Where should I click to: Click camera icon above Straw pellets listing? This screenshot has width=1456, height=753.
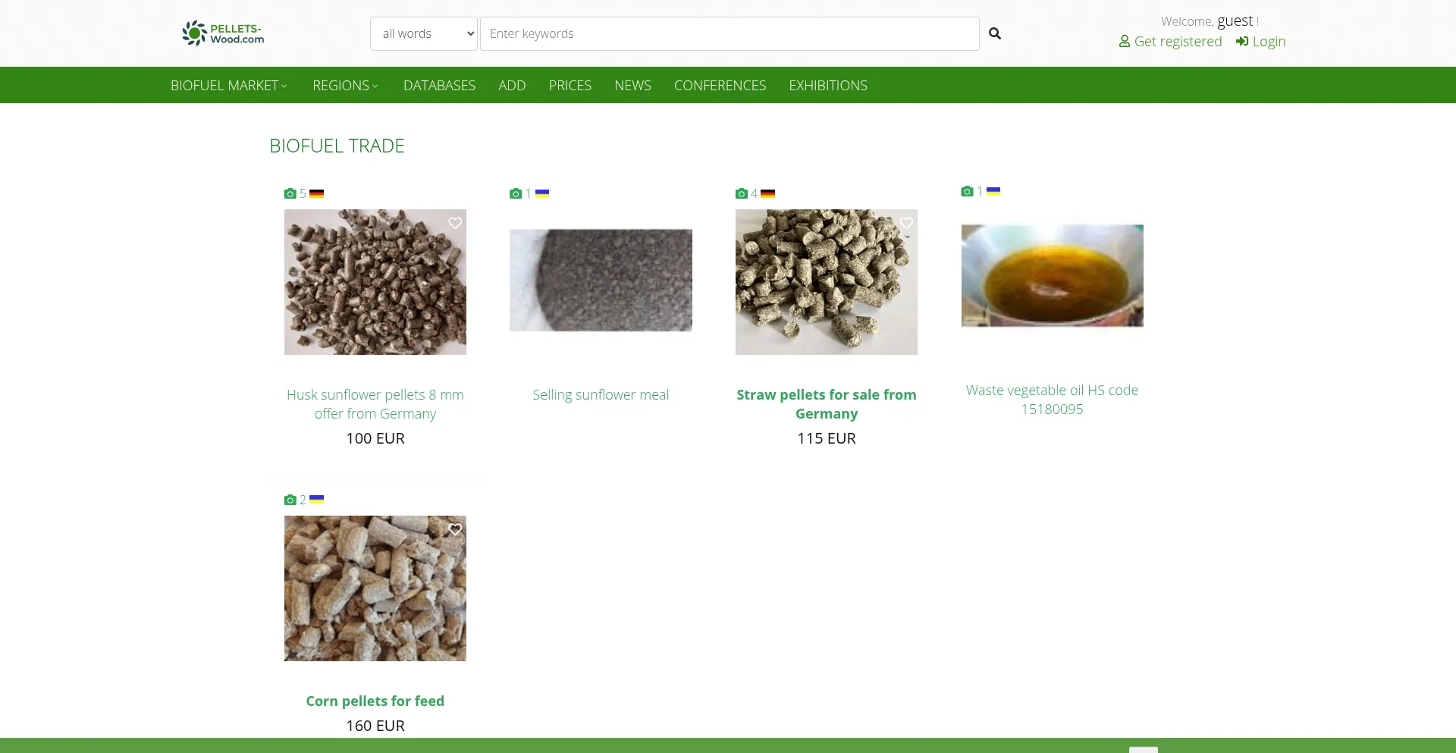pos(741,194)
